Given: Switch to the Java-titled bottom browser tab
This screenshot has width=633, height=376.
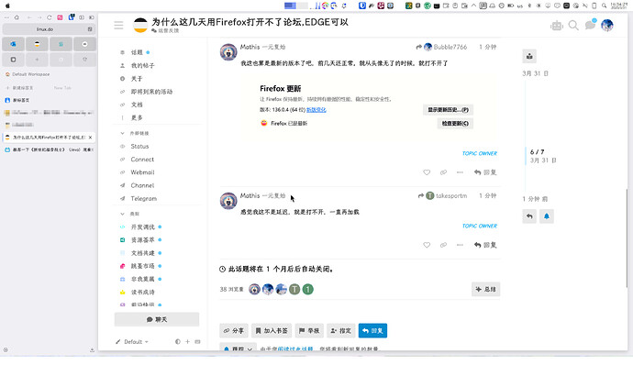Looking at the screenshot, I should click(49, 149).
